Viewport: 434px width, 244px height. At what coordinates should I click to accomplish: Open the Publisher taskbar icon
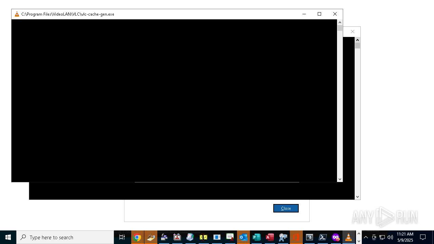pos(257,237)
